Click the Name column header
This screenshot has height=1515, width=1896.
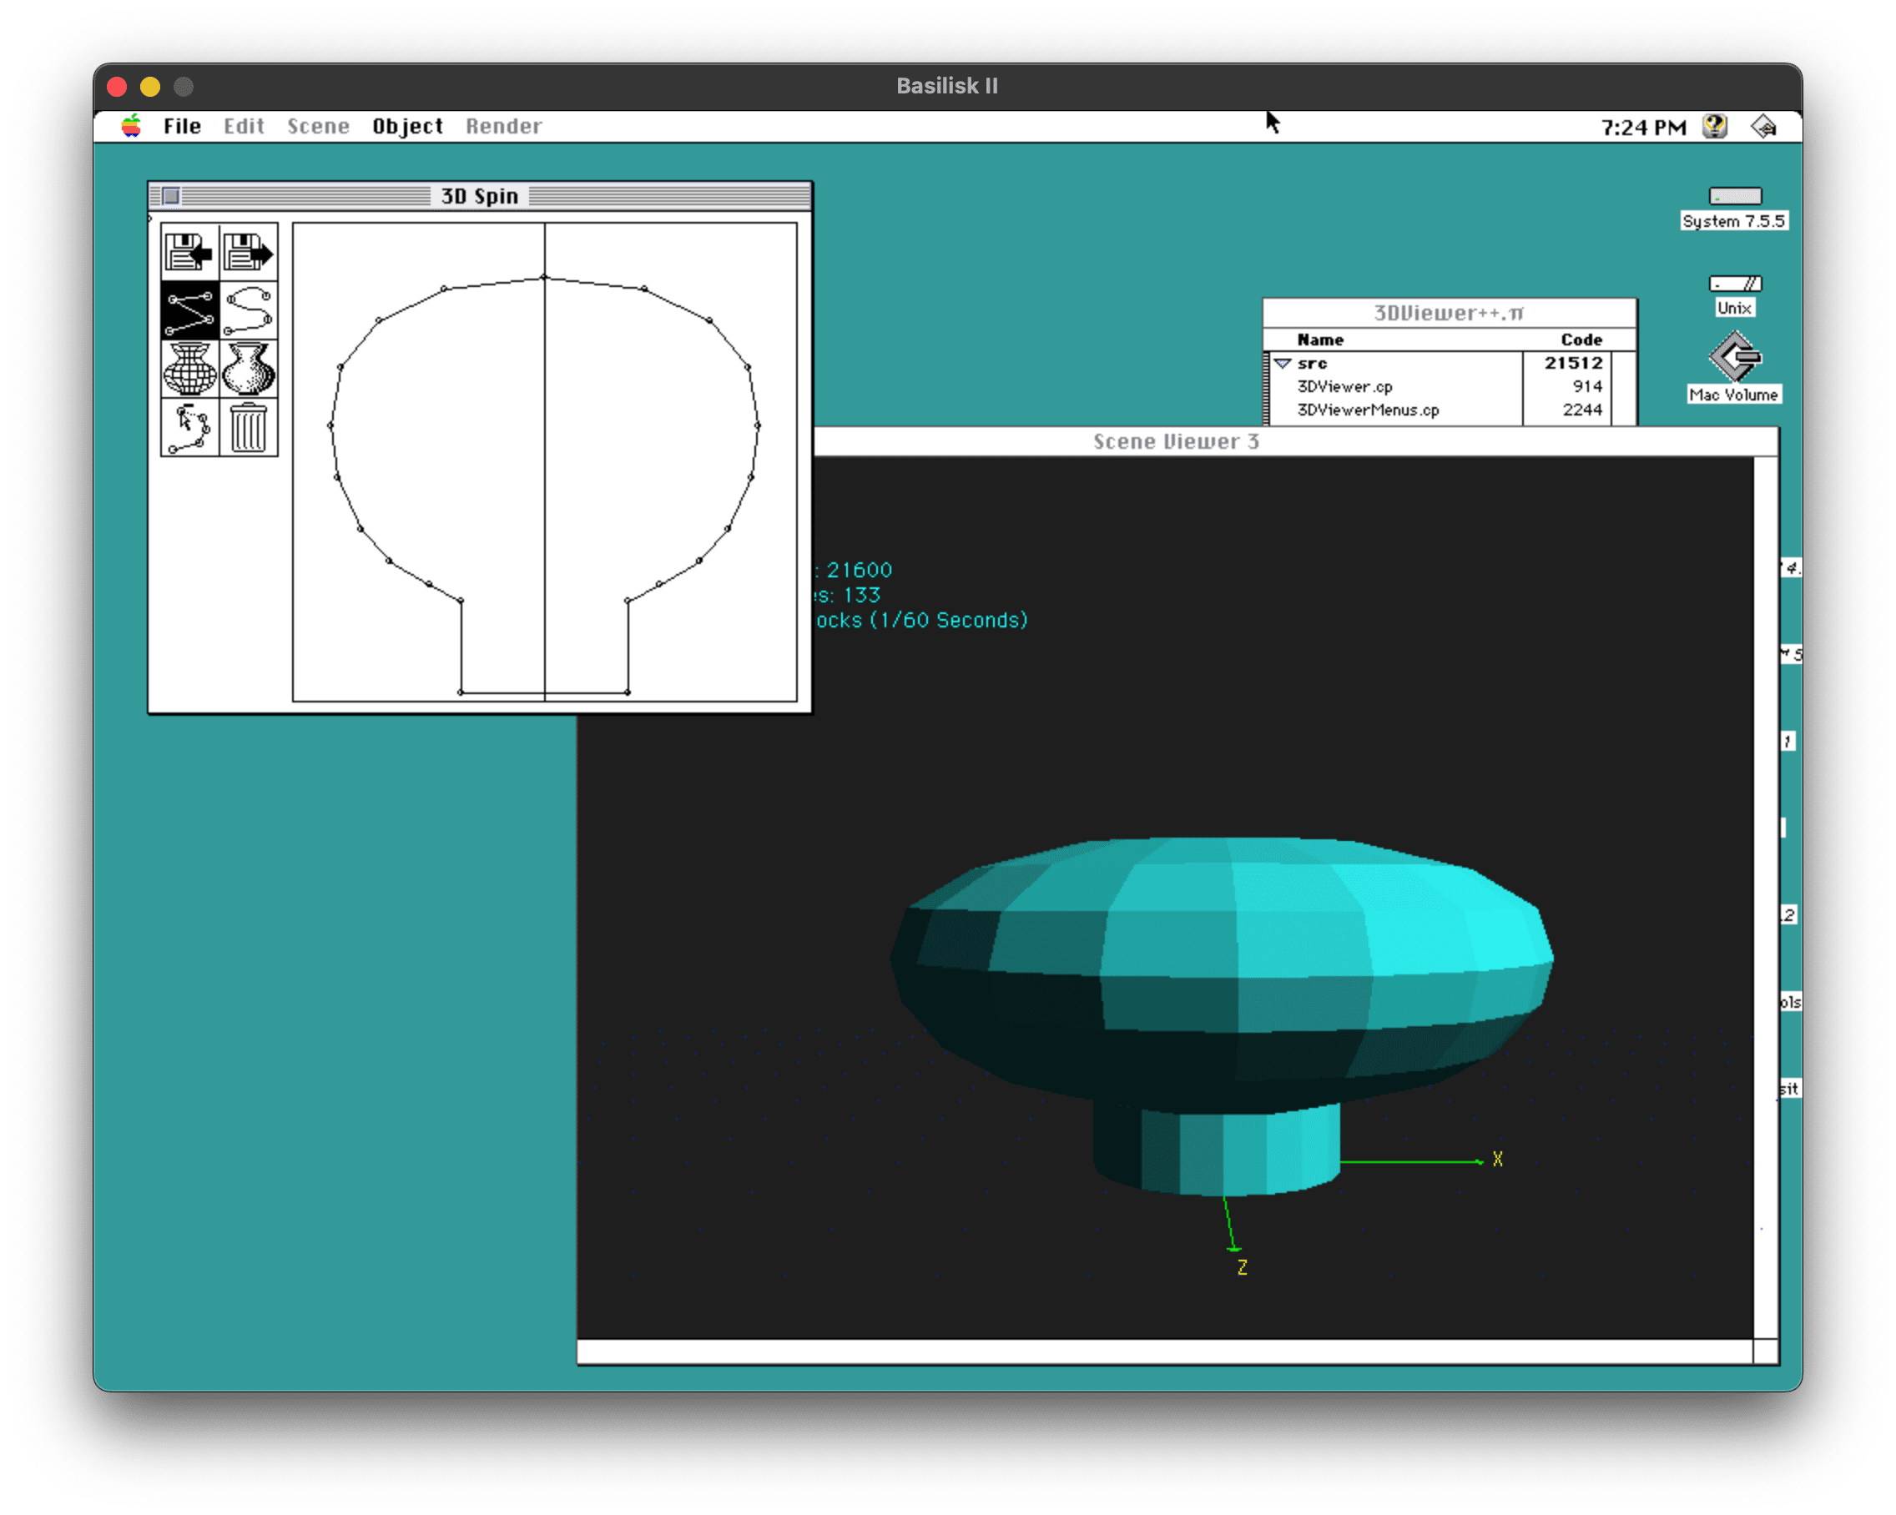coord(1320,340)
